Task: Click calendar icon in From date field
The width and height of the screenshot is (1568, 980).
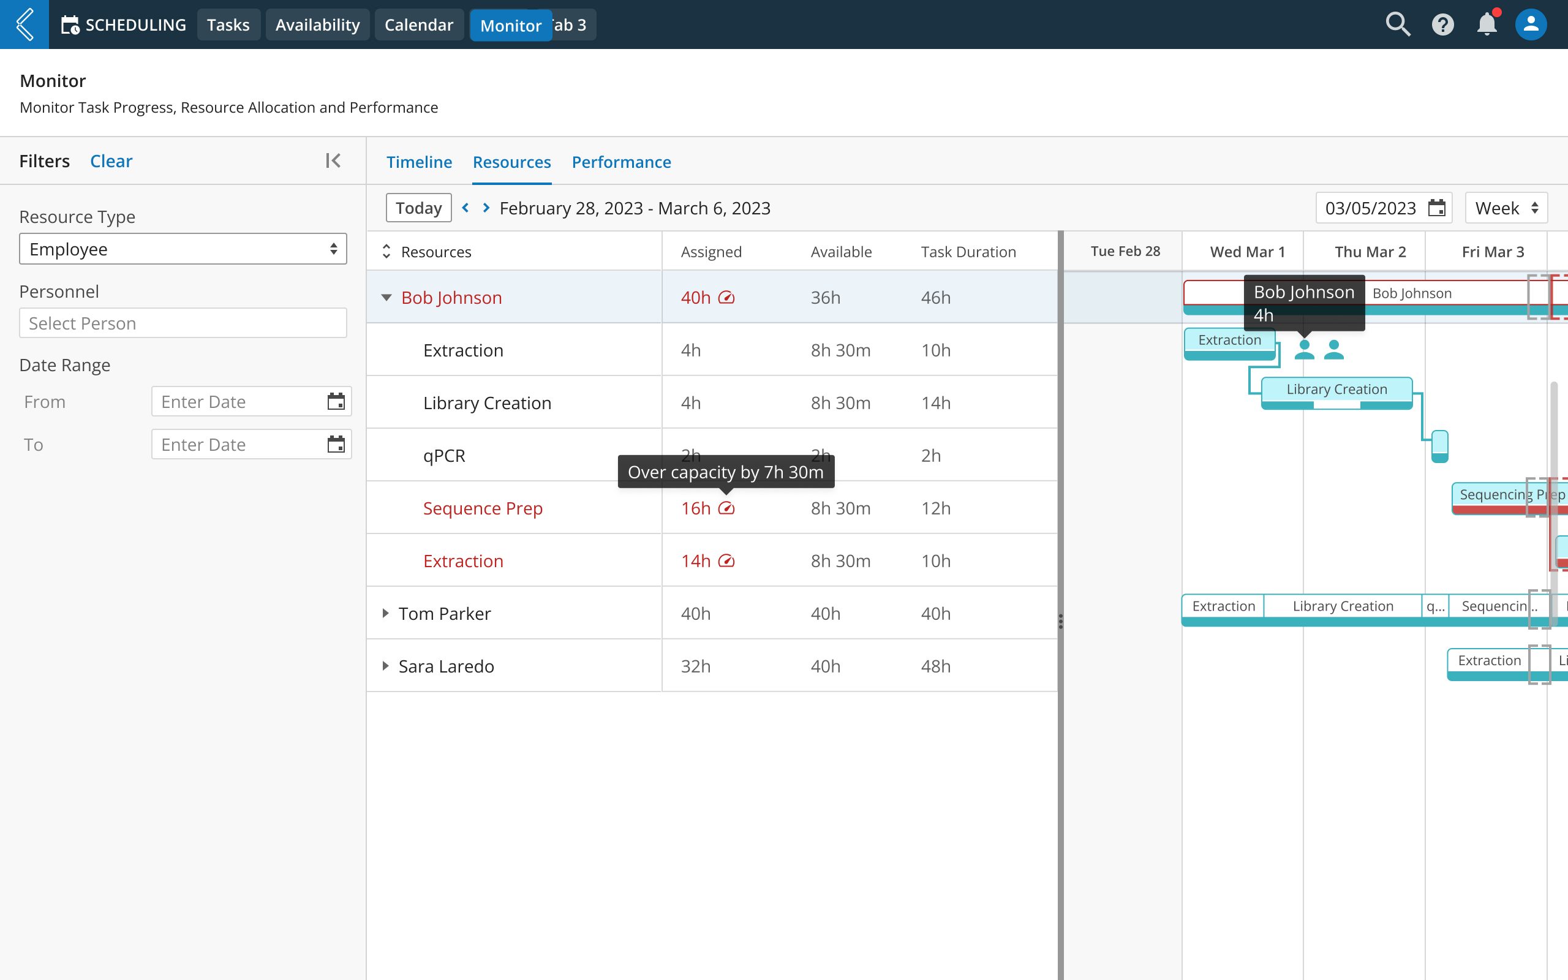Action: (x=336, y=402)
